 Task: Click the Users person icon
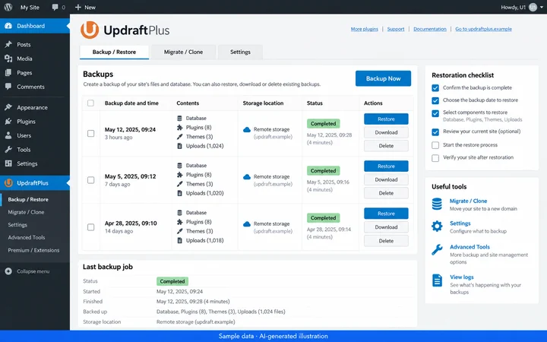pos(8,135)
